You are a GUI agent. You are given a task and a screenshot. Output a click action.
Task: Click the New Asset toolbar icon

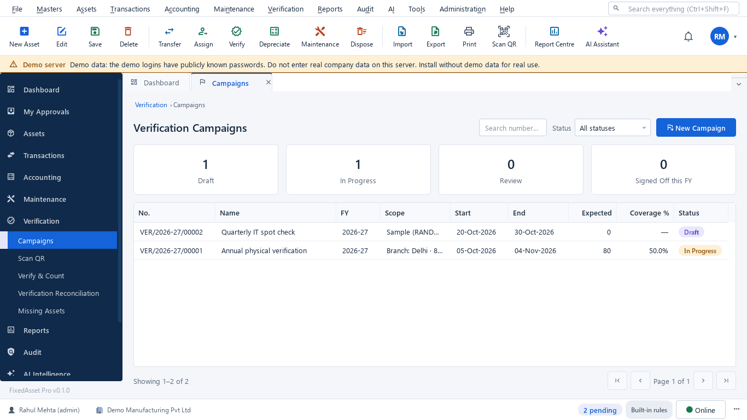tap(24, 37)
